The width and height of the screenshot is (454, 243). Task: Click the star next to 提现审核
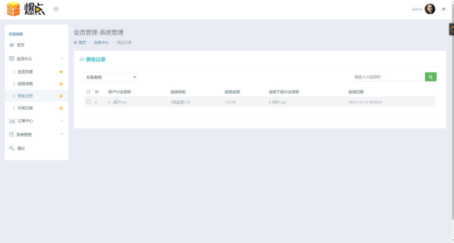coord(61,84)
